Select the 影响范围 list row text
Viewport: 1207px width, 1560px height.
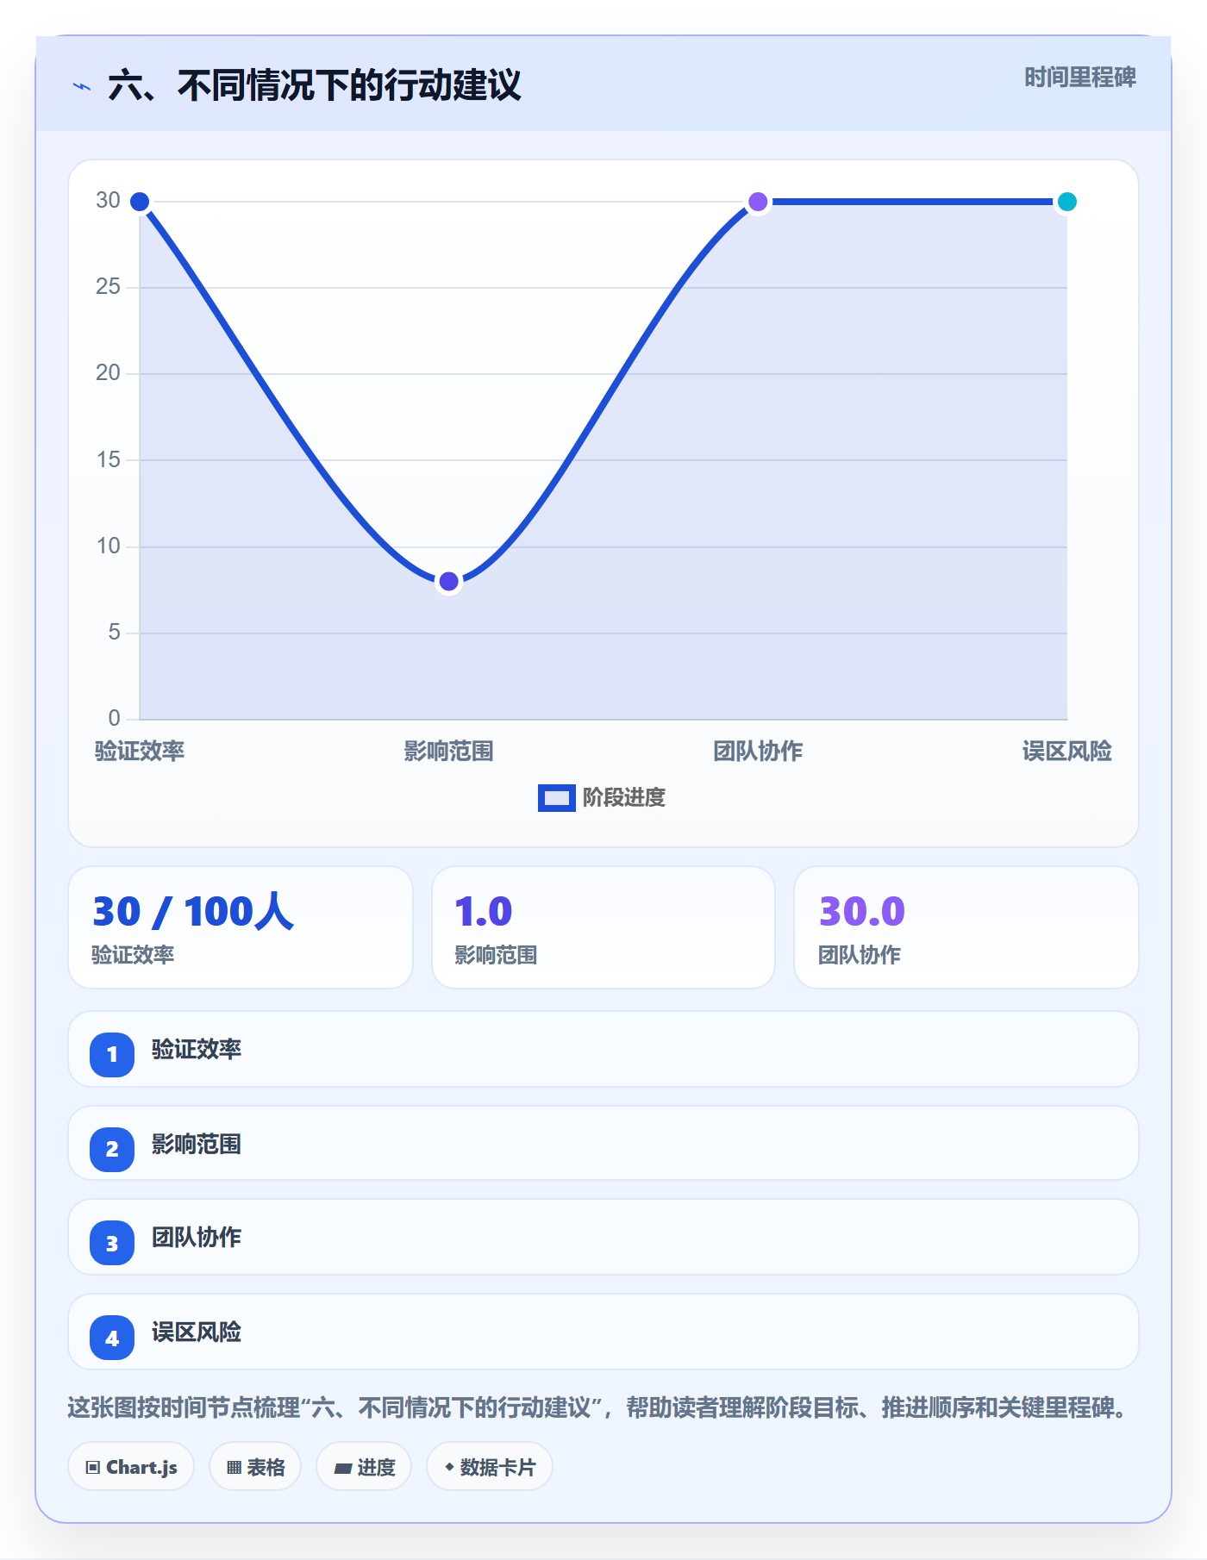pos(197,1145)
